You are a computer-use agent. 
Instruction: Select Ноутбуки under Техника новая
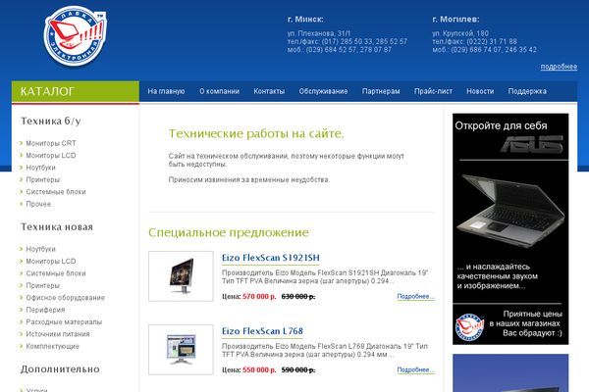pos(40,249)
